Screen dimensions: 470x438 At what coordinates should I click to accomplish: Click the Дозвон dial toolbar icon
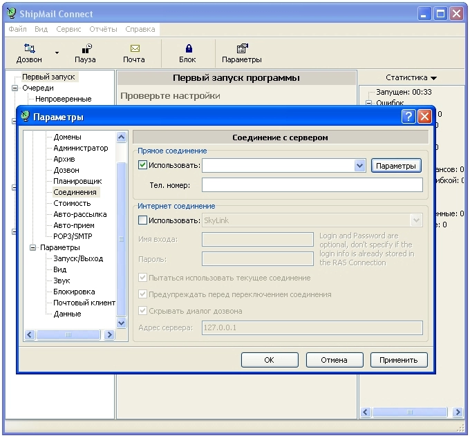pyautogui.click(x=29, y=48)
